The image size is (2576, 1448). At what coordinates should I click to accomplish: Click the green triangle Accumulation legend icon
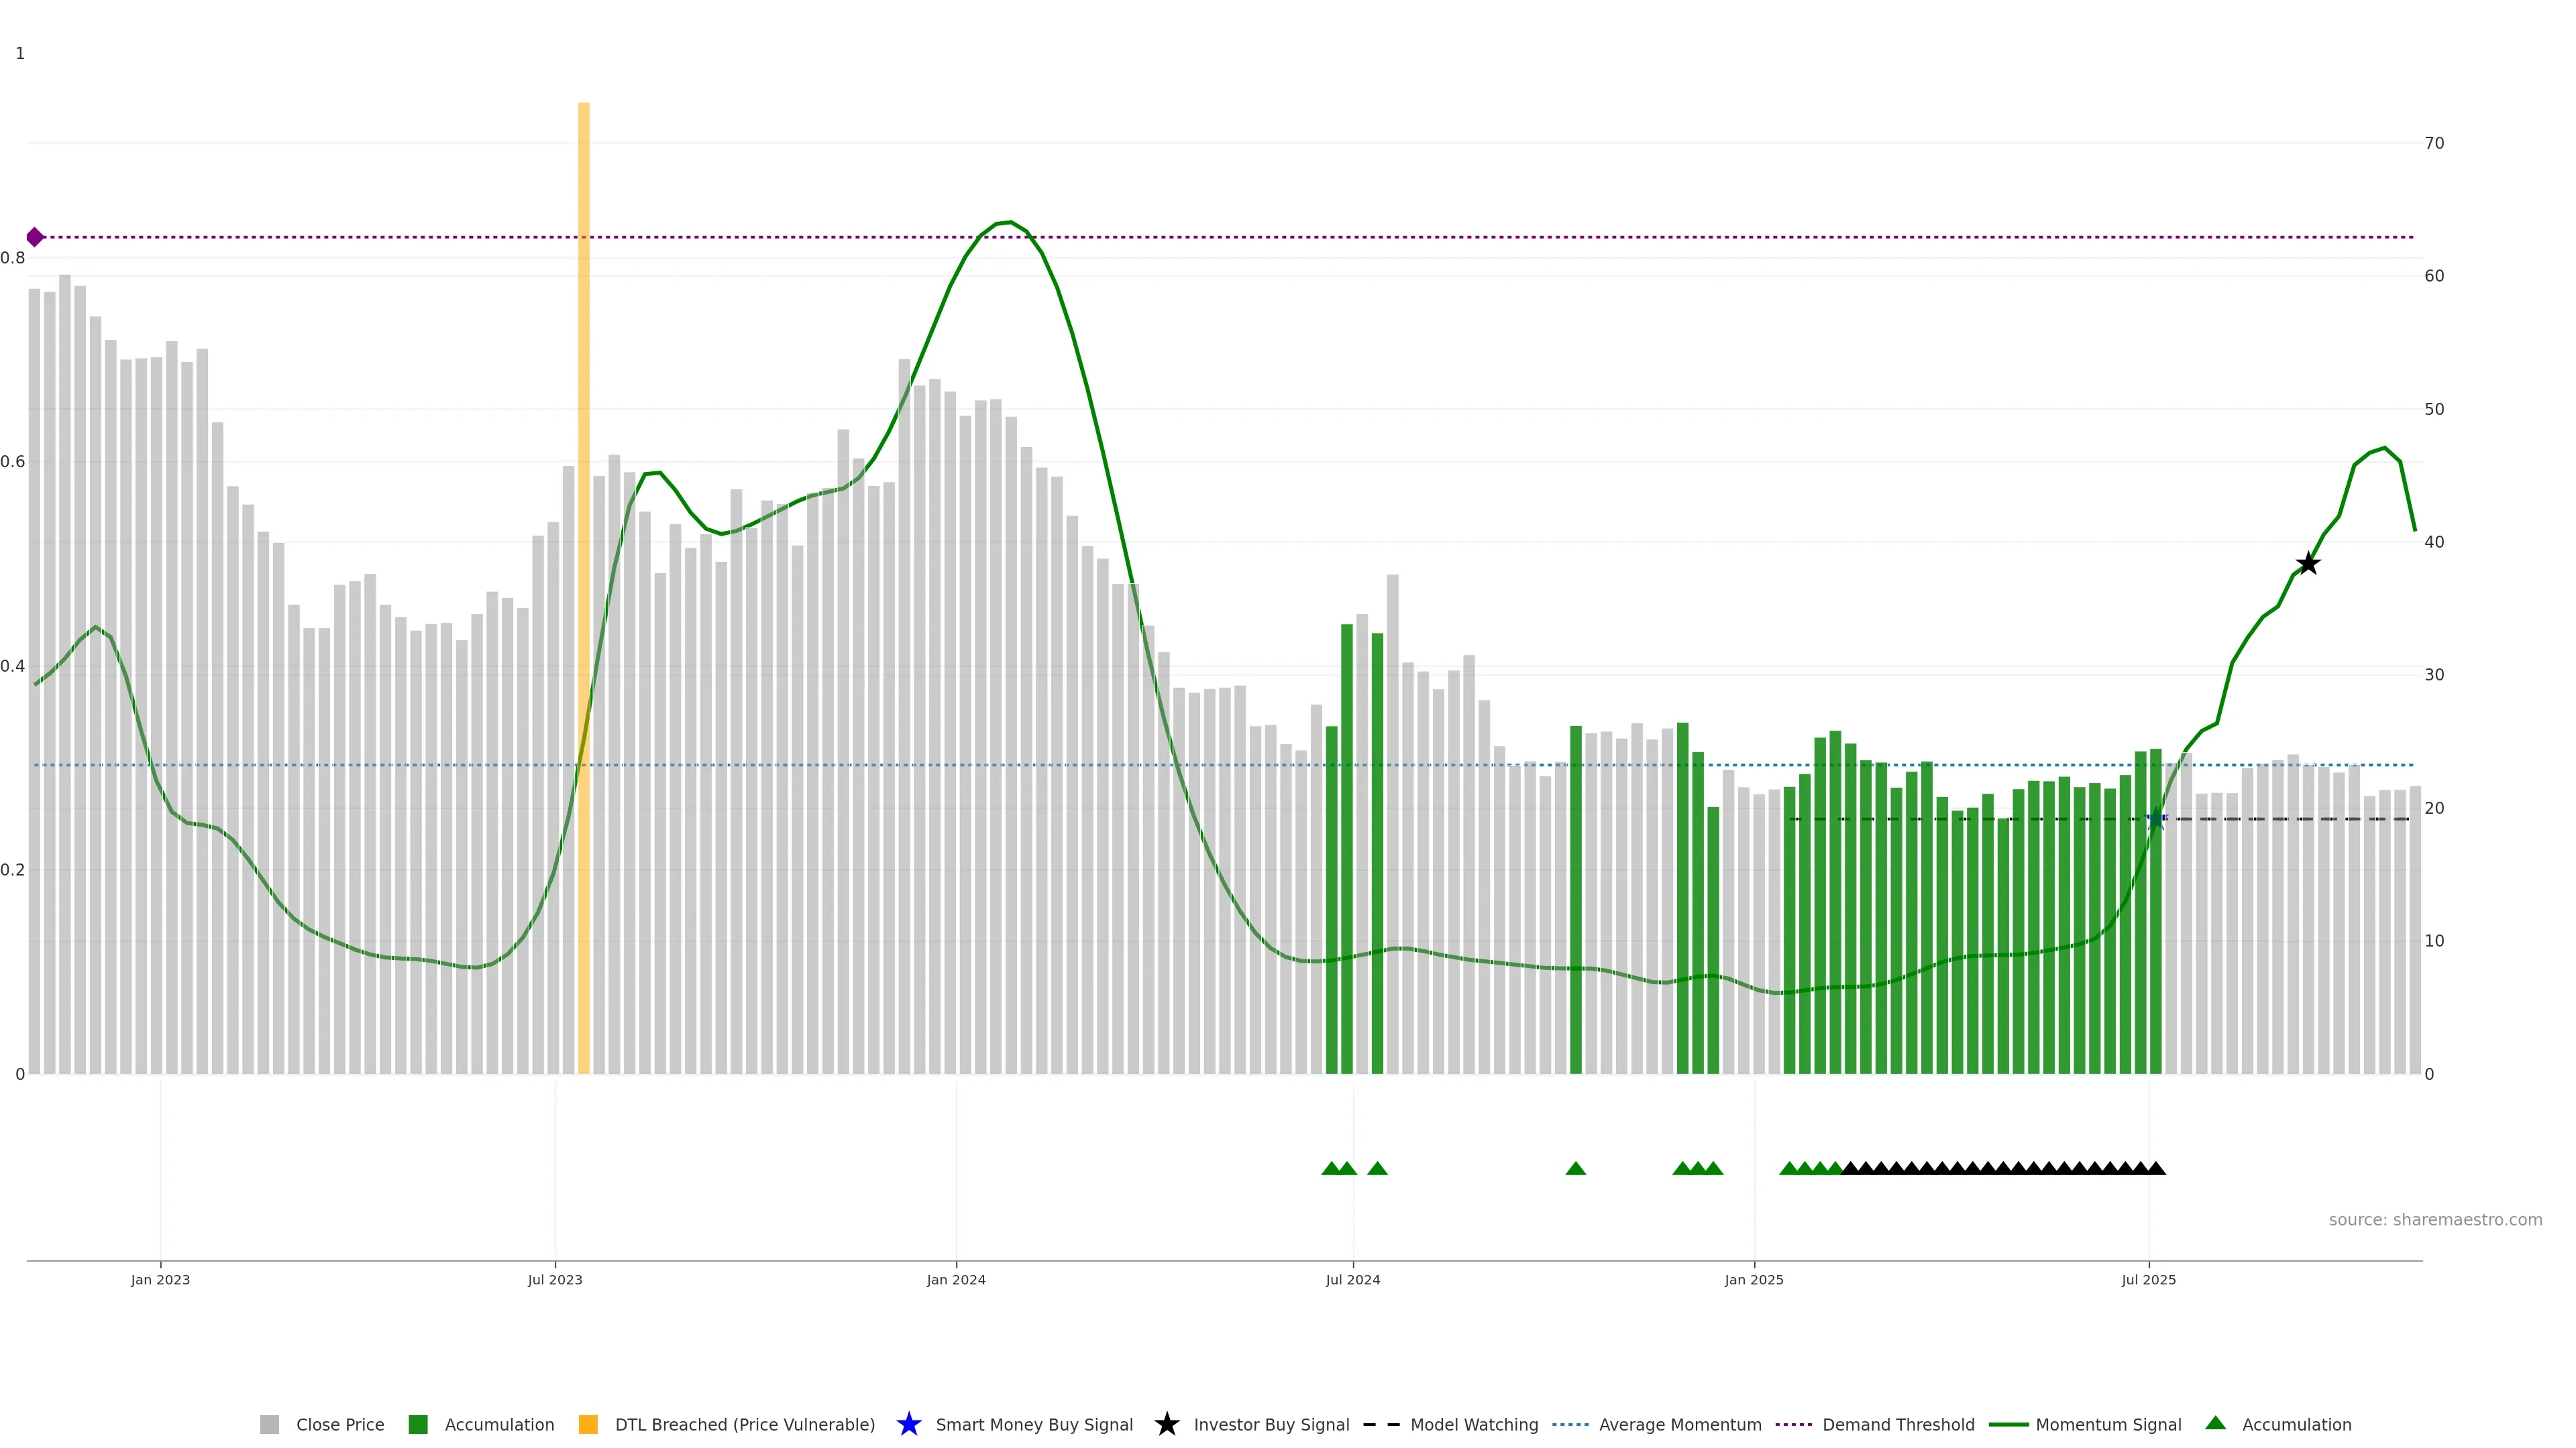pos(2215,1423)
